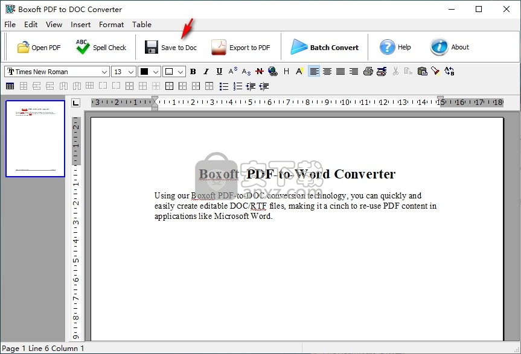Click the Open PDF toolbar button
The height and width of the screenshot is (354, 521).
[x=39, y=48]
